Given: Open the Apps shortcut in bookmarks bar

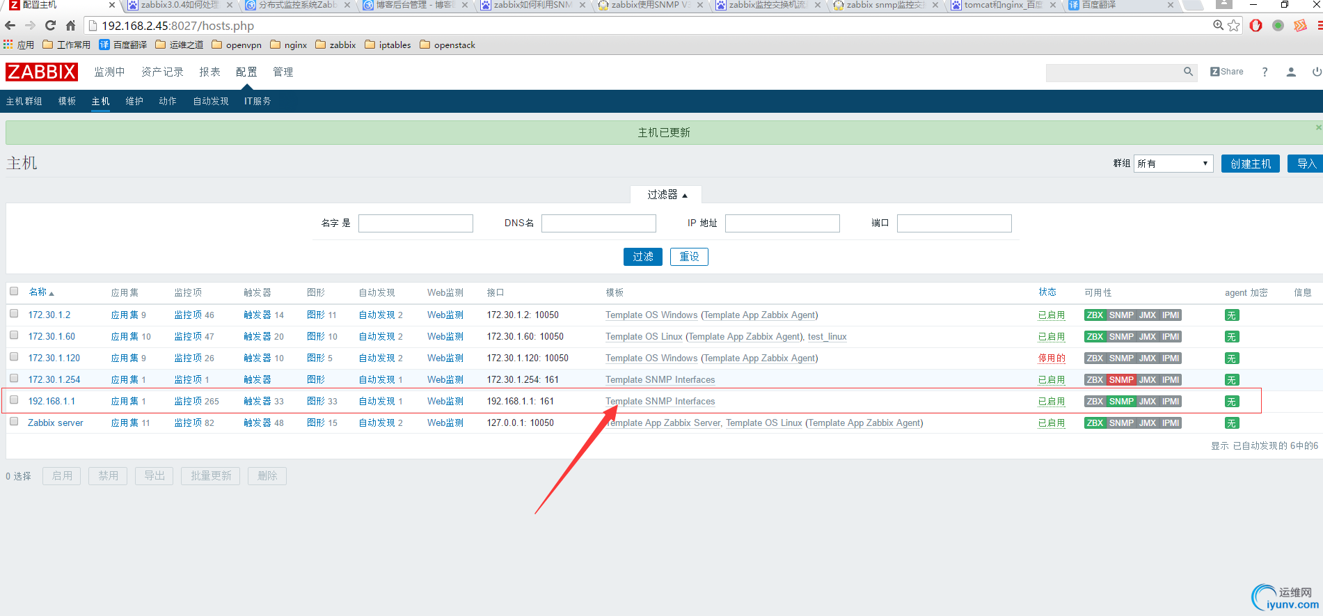Looking at the screenshot, I should pyautogui.click(x=19, y=45).
